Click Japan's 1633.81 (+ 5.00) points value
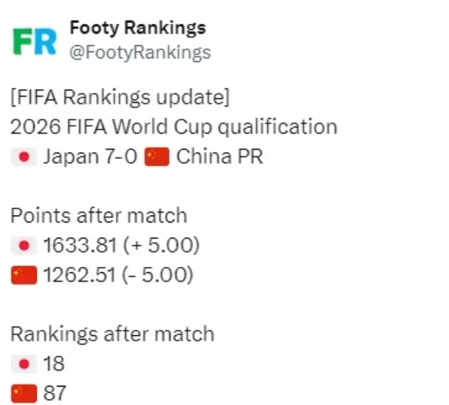The width and height of the screenshot is (449, 405). 121,245
